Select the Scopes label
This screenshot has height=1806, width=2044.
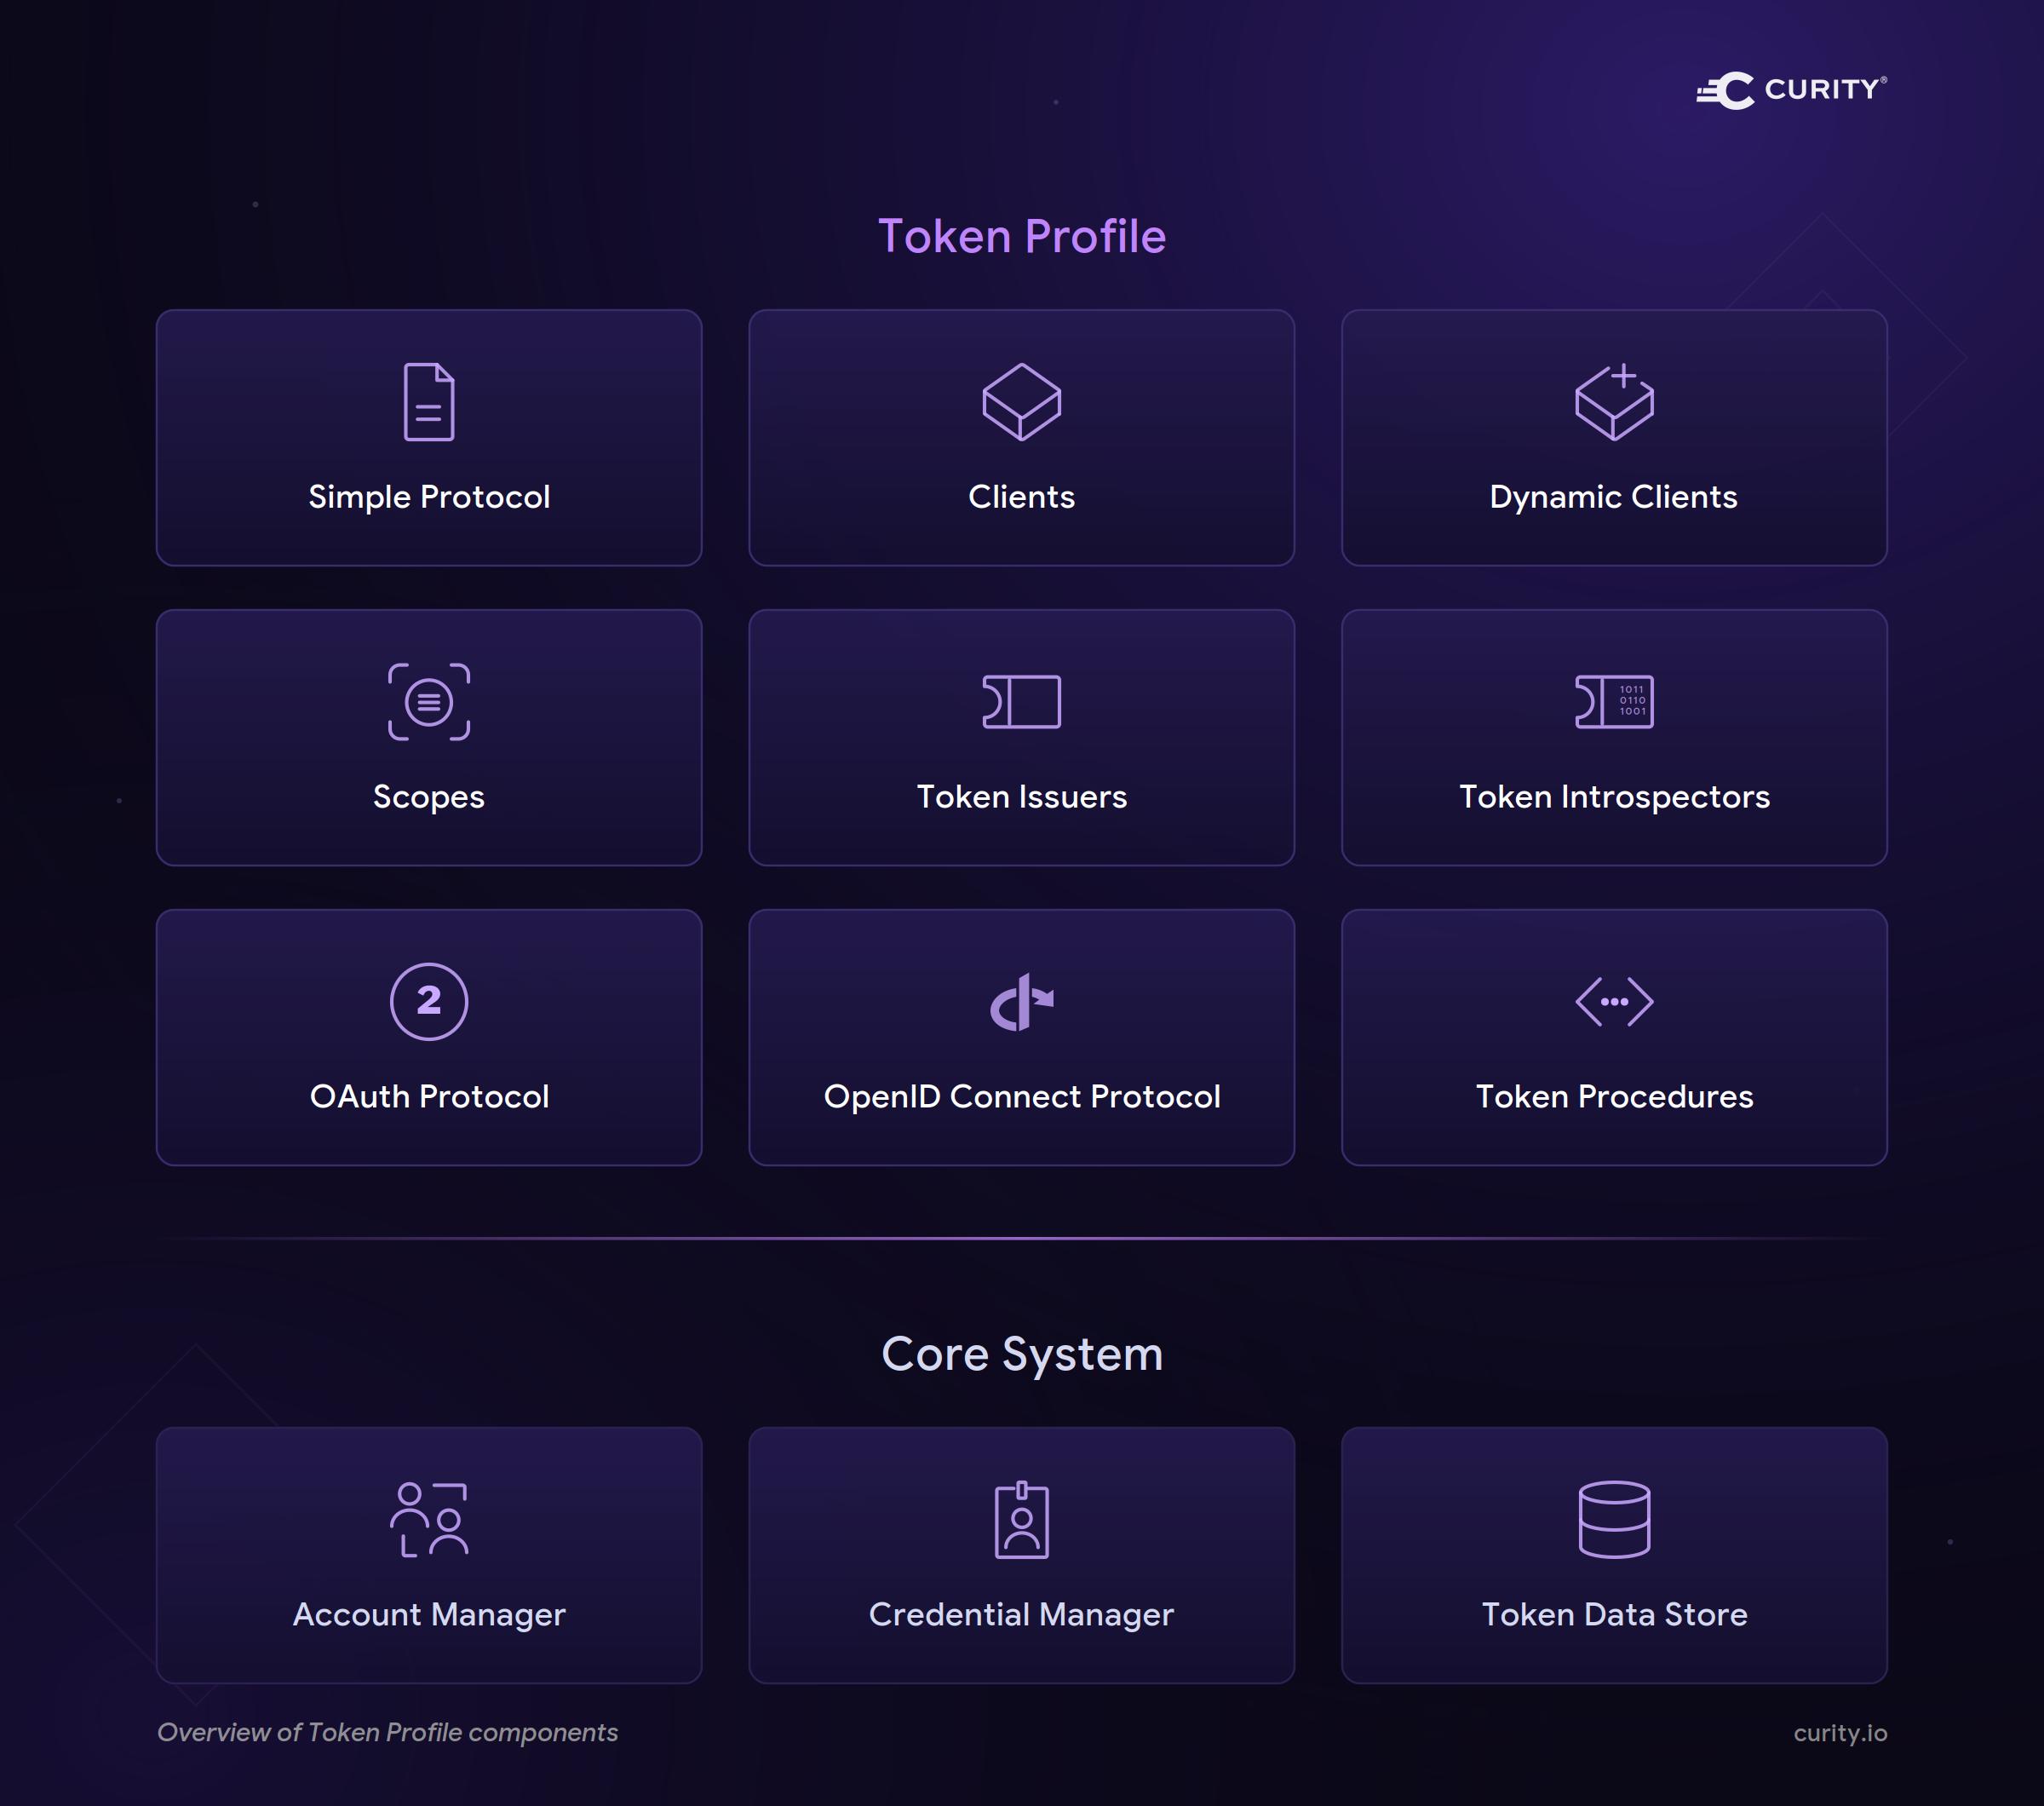[x=429, y=797]
